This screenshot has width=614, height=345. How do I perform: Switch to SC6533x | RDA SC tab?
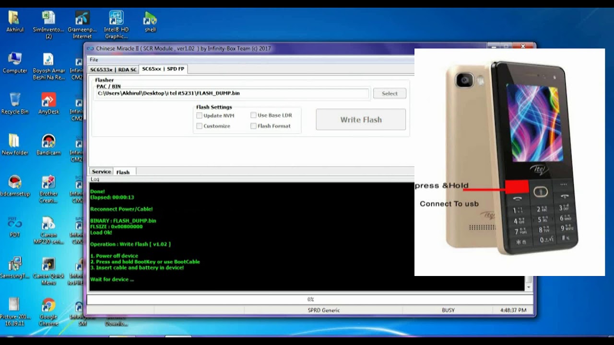pyautogui.click(x=113, y=69)
